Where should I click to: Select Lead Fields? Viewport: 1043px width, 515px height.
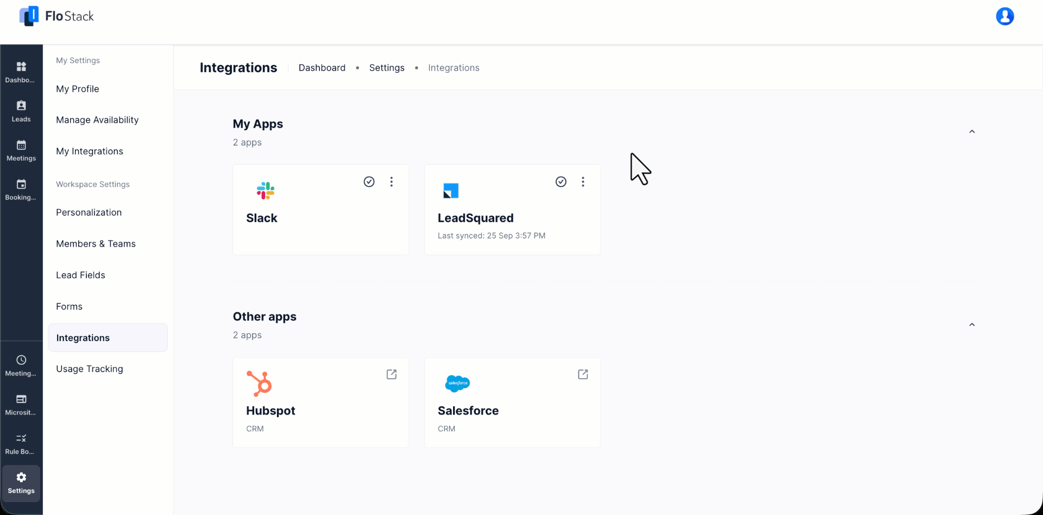click(x=80, y=275)
